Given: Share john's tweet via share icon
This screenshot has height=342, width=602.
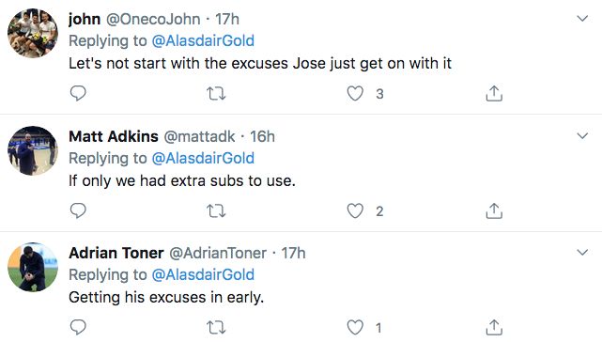Looking at the screenshot, I should (x=494, y=93).
